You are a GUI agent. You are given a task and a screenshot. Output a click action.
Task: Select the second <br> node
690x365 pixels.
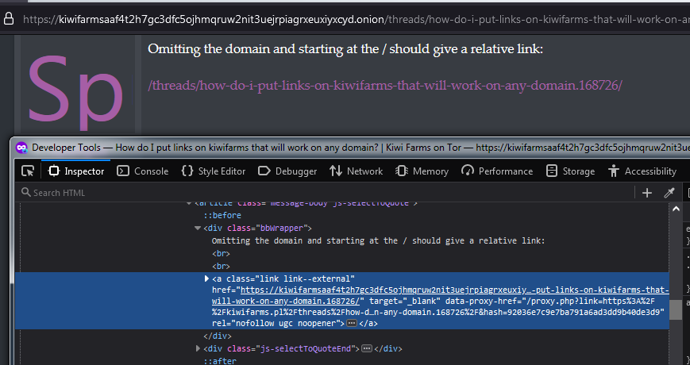[221, 266]
